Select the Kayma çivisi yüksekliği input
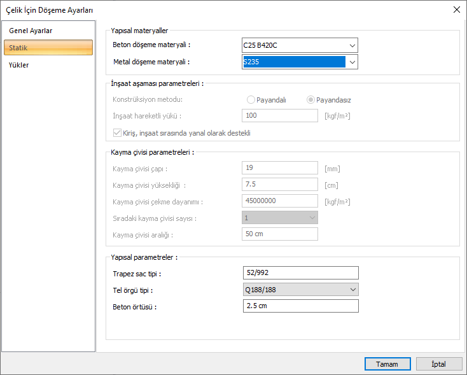Screen dimensions: 467x375 click(280, 185)
